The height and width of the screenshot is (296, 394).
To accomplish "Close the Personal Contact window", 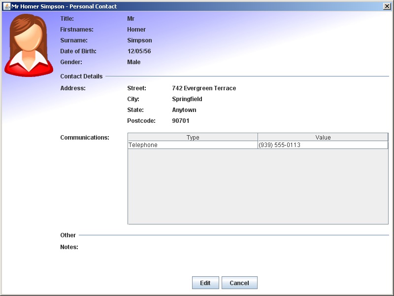I will coord(386,6).
